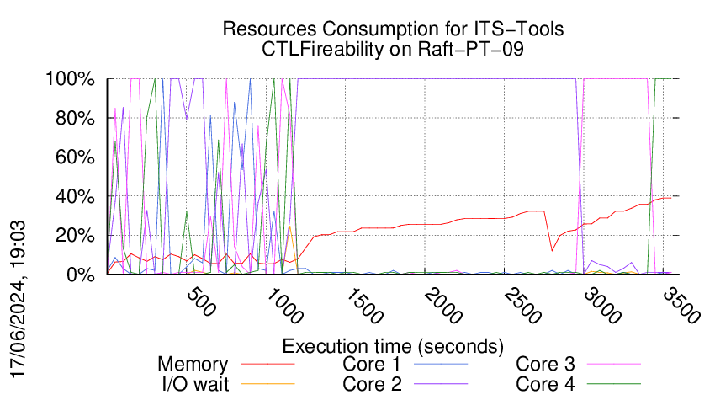This screenshot has height=400, width=715.
Task: Click the 3500 x-axis tick label
Action: tap(681, 305)
